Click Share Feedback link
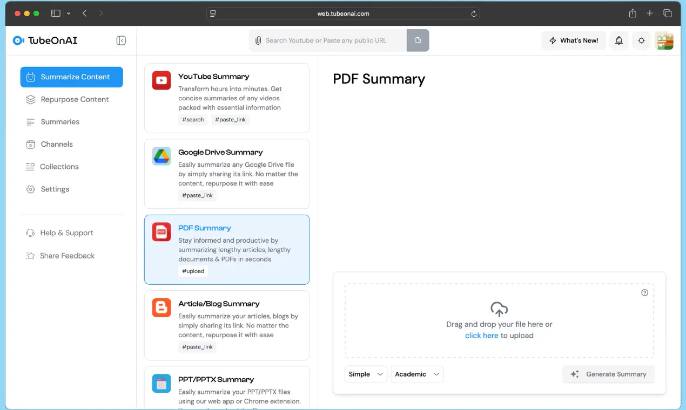The image size is (686, 410). 67,256
